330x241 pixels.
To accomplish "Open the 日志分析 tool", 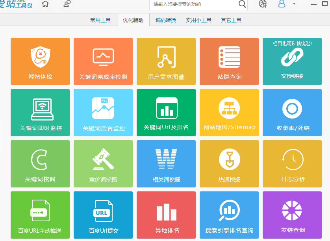I will (x=292, y=163).
